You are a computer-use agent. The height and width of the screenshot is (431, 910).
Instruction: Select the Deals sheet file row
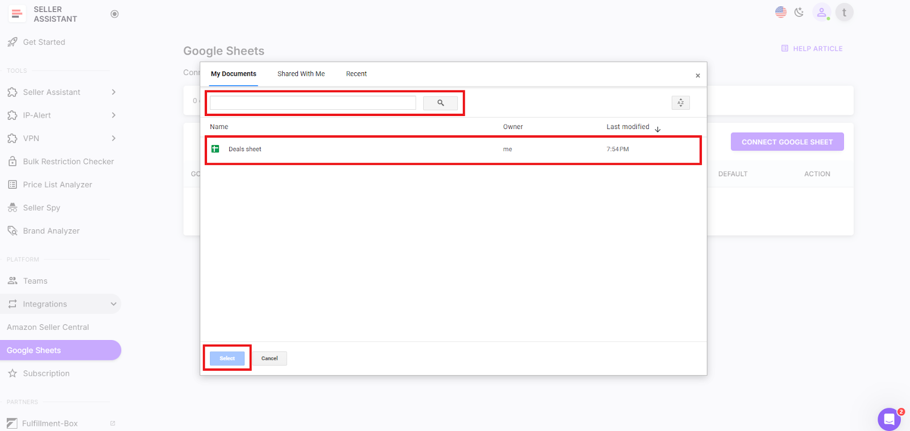click(x=453, y=150)
